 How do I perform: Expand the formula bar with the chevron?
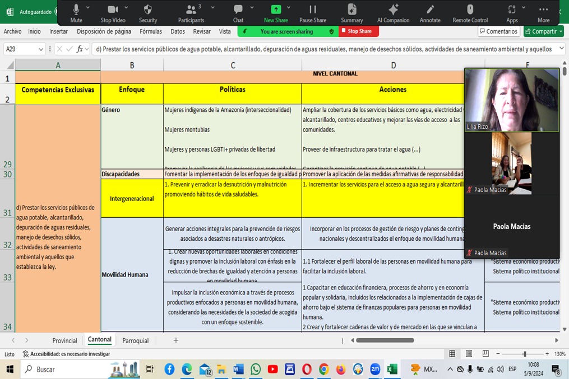[x=561, y=48]
